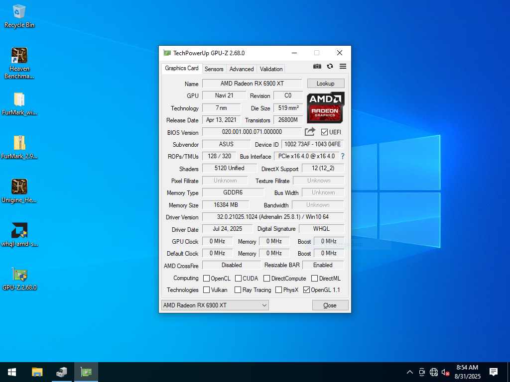The width and height of the screenshot is (510, 382).
Task: Click the BIOS export share icon
Action: (310, 131)
